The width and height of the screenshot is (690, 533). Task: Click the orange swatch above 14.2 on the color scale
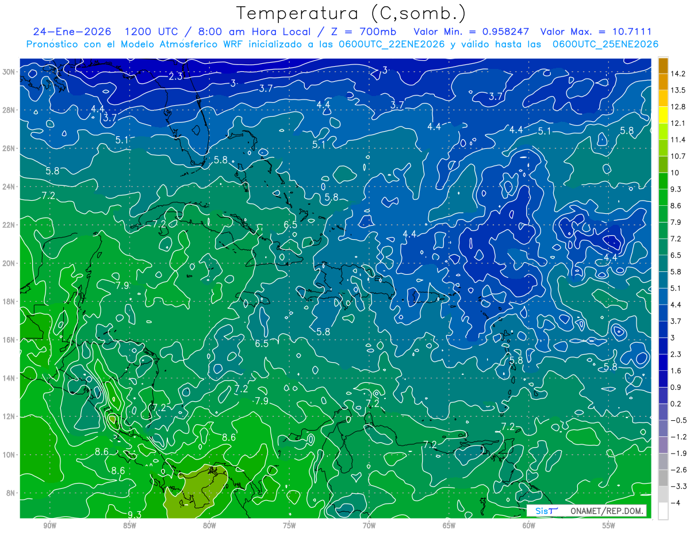[x=663, y=66]
